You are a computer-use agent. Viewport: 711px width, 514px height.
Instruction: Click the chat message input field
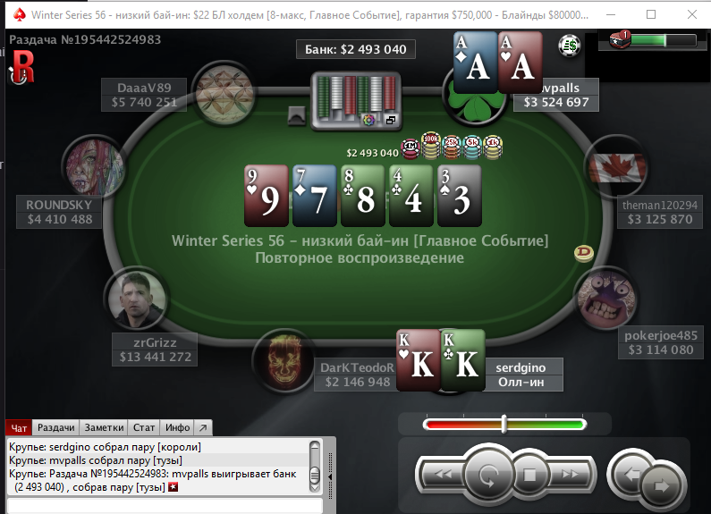pos(165,506)
